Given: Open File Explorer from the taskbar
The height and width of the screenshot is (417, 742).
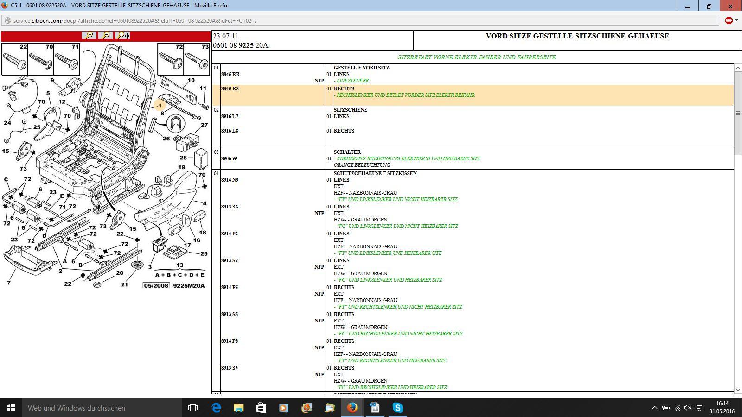Looking at the screenshot, I should (238, 408).
